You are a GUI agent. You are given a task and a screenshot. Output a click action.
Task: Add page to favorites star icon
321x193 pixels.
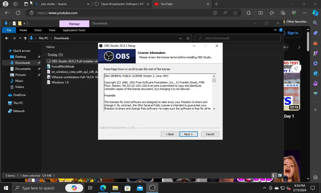(x=235, y=13)
